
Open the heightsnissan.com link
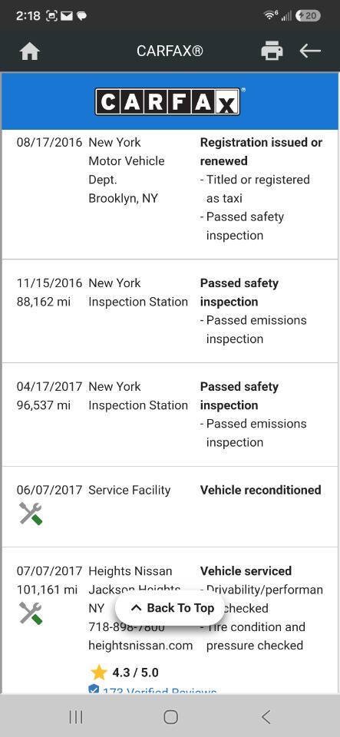tap(140, 646)
